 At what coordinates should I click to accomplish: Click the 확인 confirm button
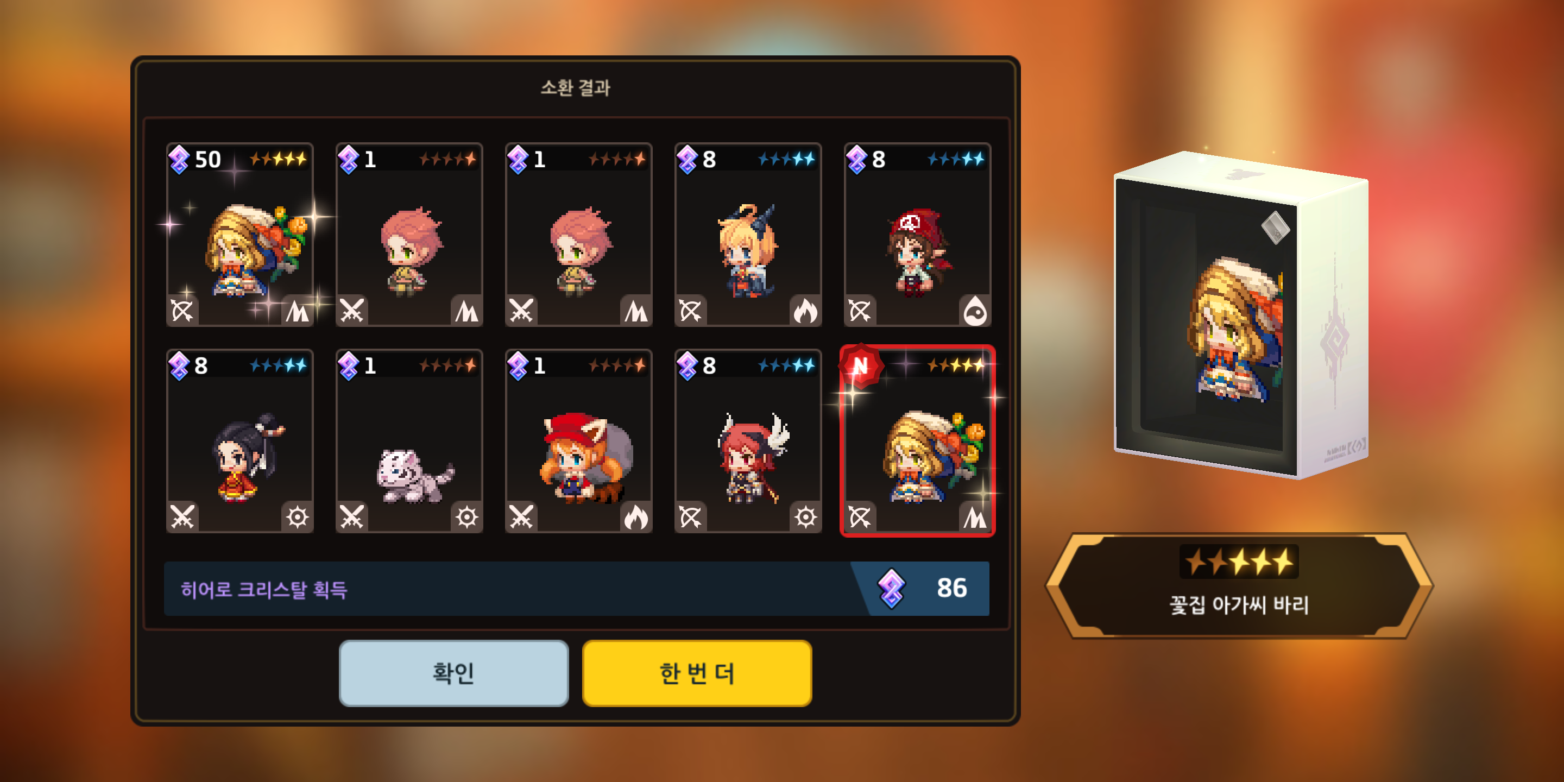453,673
